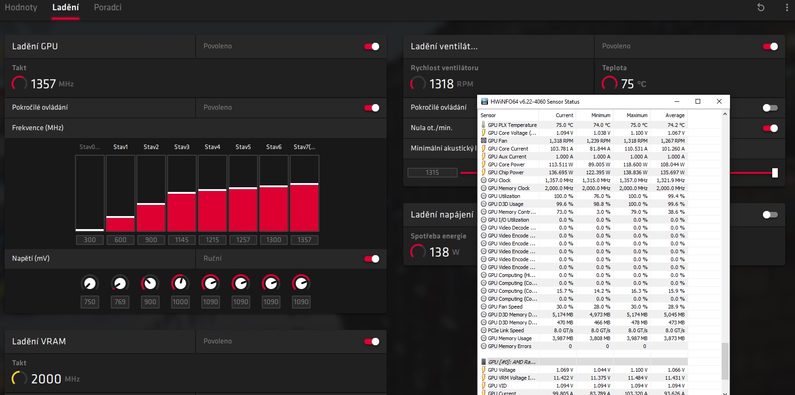Enable the Ladění napájení toggle
The height and width of the screenshot is (395, 795).
770,215
